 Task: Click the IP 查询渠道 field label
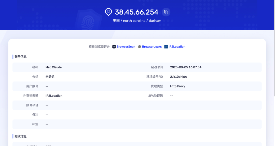click(31, 96)
